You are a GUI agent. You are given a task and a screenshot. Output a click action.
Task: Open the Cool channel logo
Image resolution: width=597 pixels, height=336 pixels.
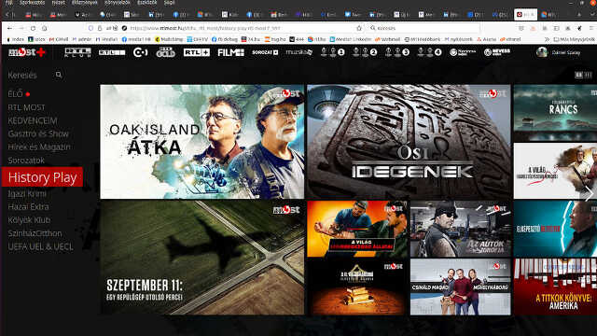click(x=141, y=52)
